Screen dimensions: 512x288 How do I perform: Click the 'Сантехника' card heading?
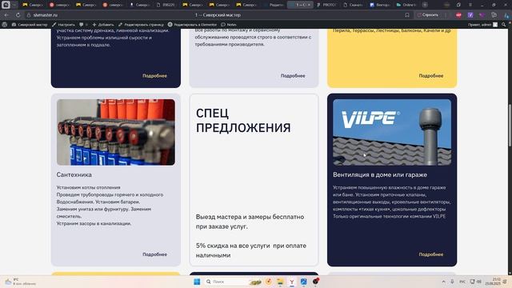click(74, 174)
